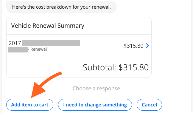This screenshot has width=193, height=113.
Task: Click the redacted vehicle name box
Action: click(x=51, y=43)
